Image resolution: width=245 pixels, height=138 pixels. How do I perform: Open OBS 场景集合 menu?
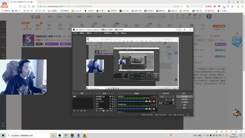tap(108, 33)
